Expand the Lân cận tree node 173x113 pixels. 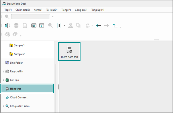click(x=3, y=80)
